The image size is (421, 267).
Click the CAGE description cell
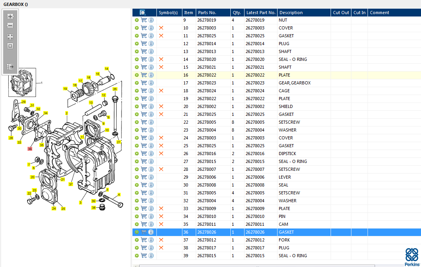304,91
